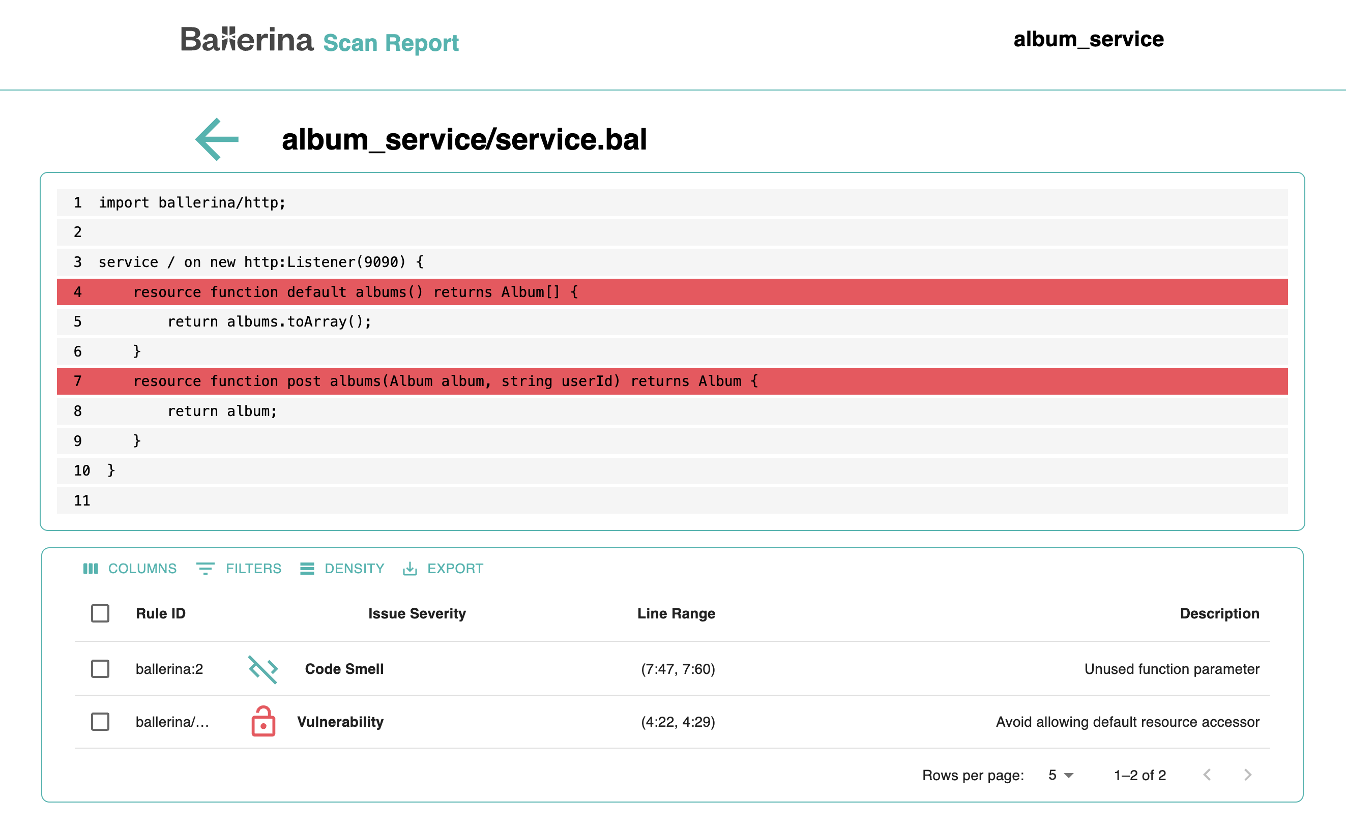Click the '(4:22, 4:29)' line range cell
Image resolution: width=1346 pixels, height=829 pixels.
[x=678, y=722]
